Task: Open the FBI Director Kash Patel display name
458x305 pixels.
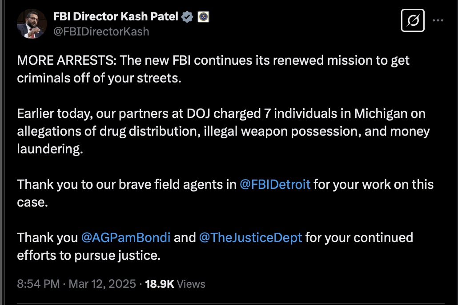Action: click(x=116, y=16)
